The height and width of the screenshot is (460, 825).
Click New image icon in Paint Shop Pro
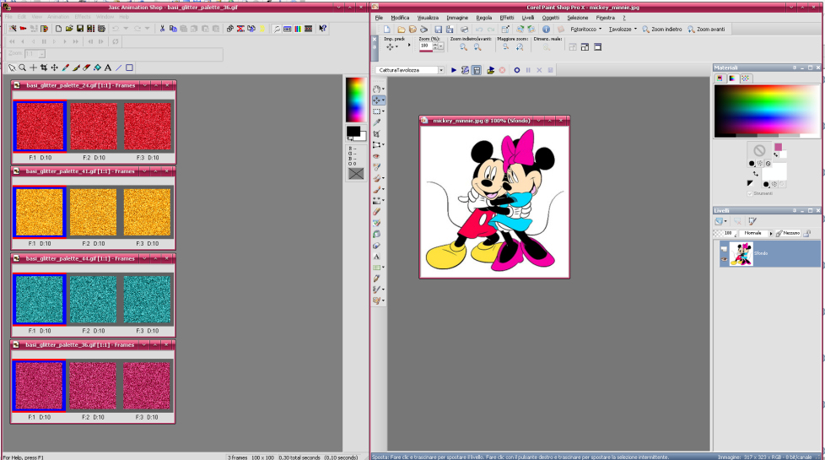point(386,30)
